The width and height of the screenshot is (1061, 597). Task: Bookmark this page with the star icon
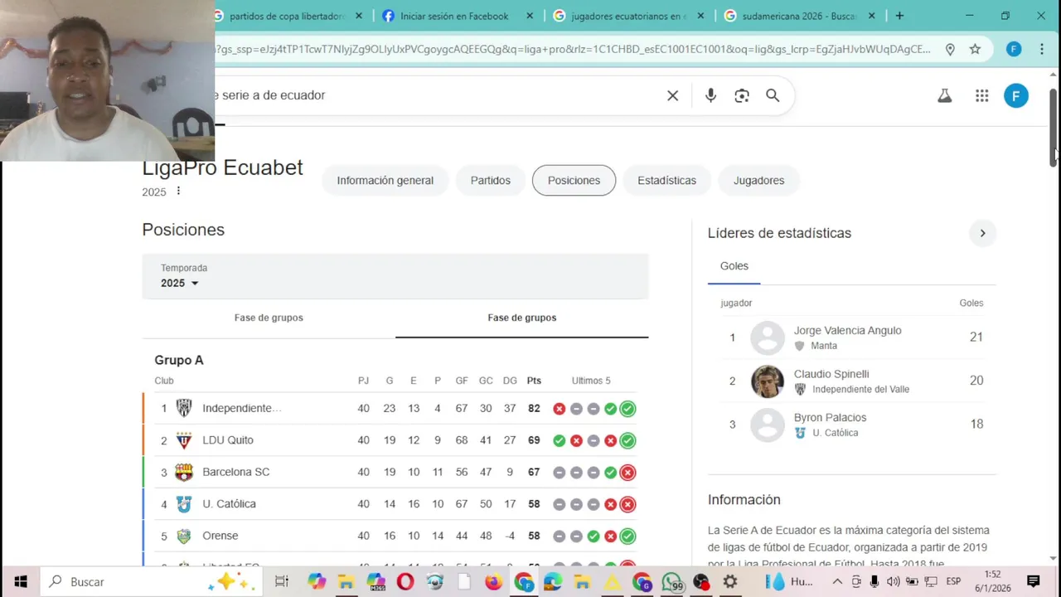[x=975, y=49]
